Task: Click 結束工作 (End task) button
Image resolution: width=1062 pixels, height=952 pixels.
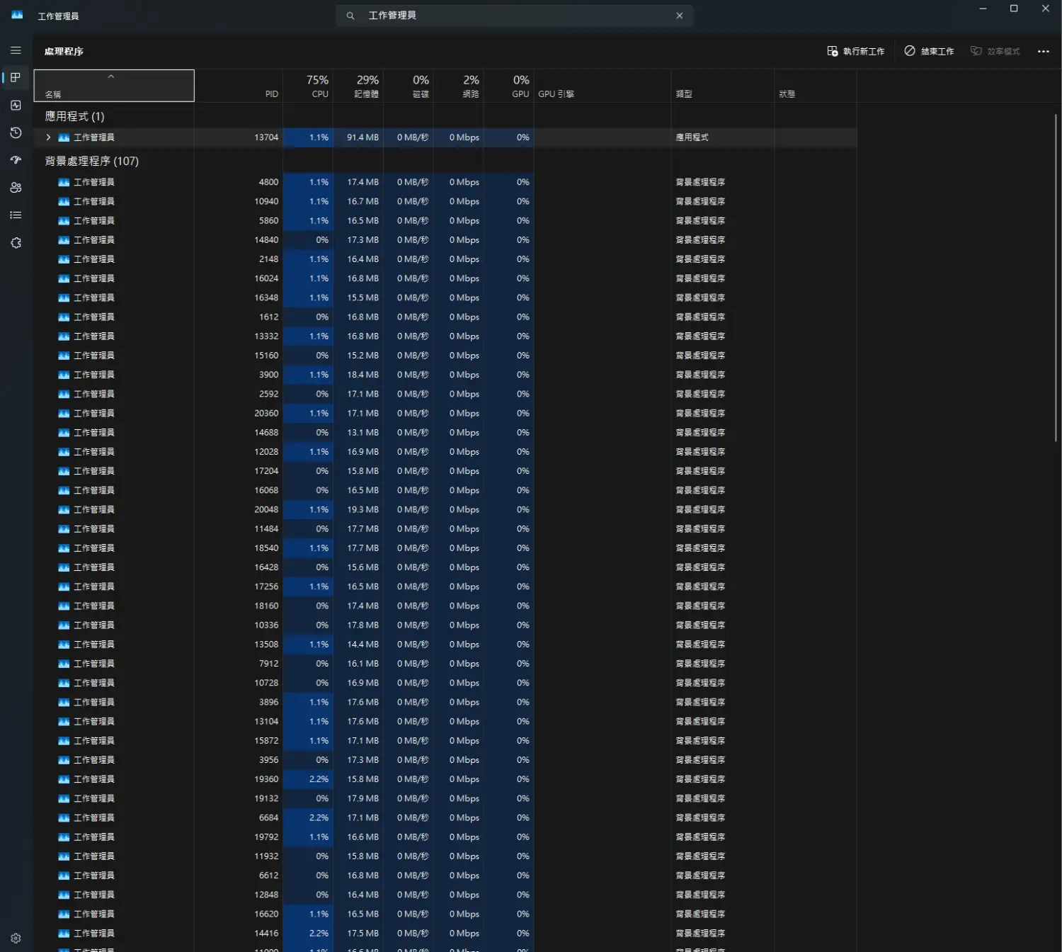Action: [x=929, y=51]
